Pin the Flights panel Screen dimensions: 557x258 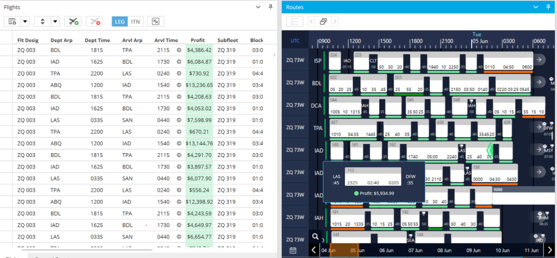(x=271, y=7)
